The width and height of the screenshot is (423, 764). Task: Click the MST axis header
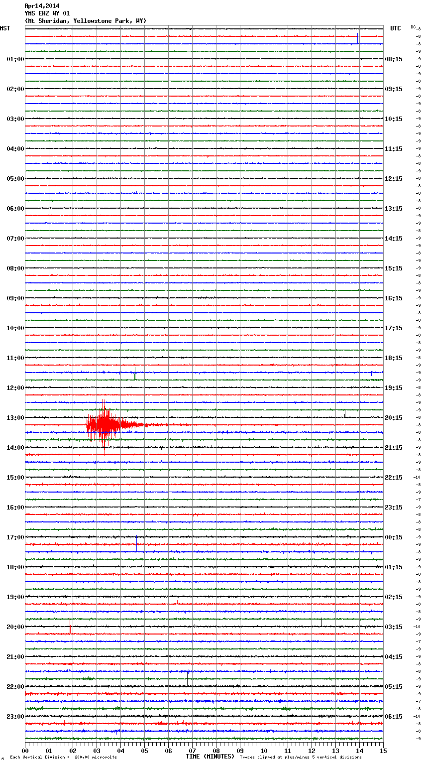pos(5,28)
